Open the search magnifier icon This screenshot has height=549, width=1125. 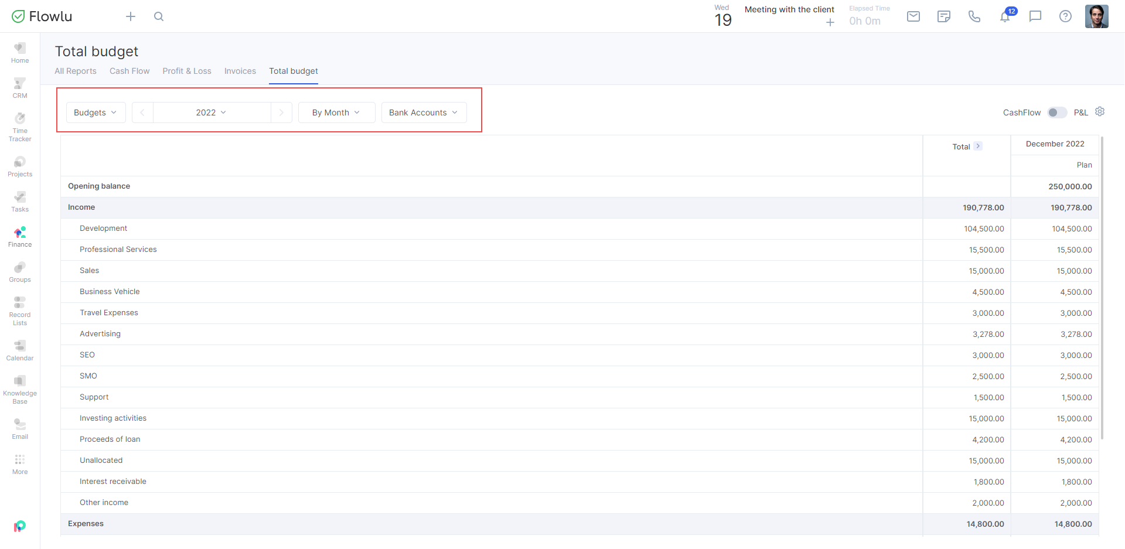click(159, 16)
